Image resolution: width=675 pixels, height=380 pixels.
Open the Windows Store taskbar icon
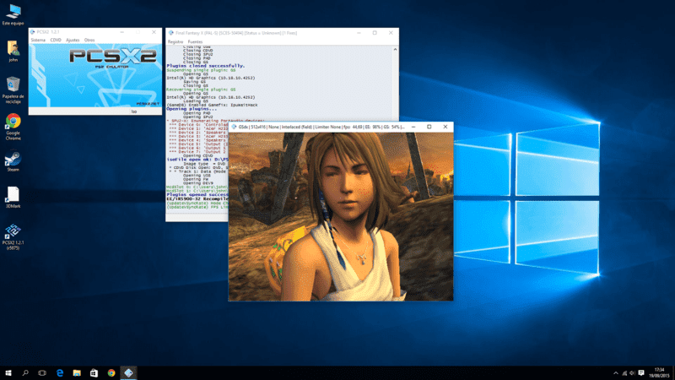coord(94,372)
